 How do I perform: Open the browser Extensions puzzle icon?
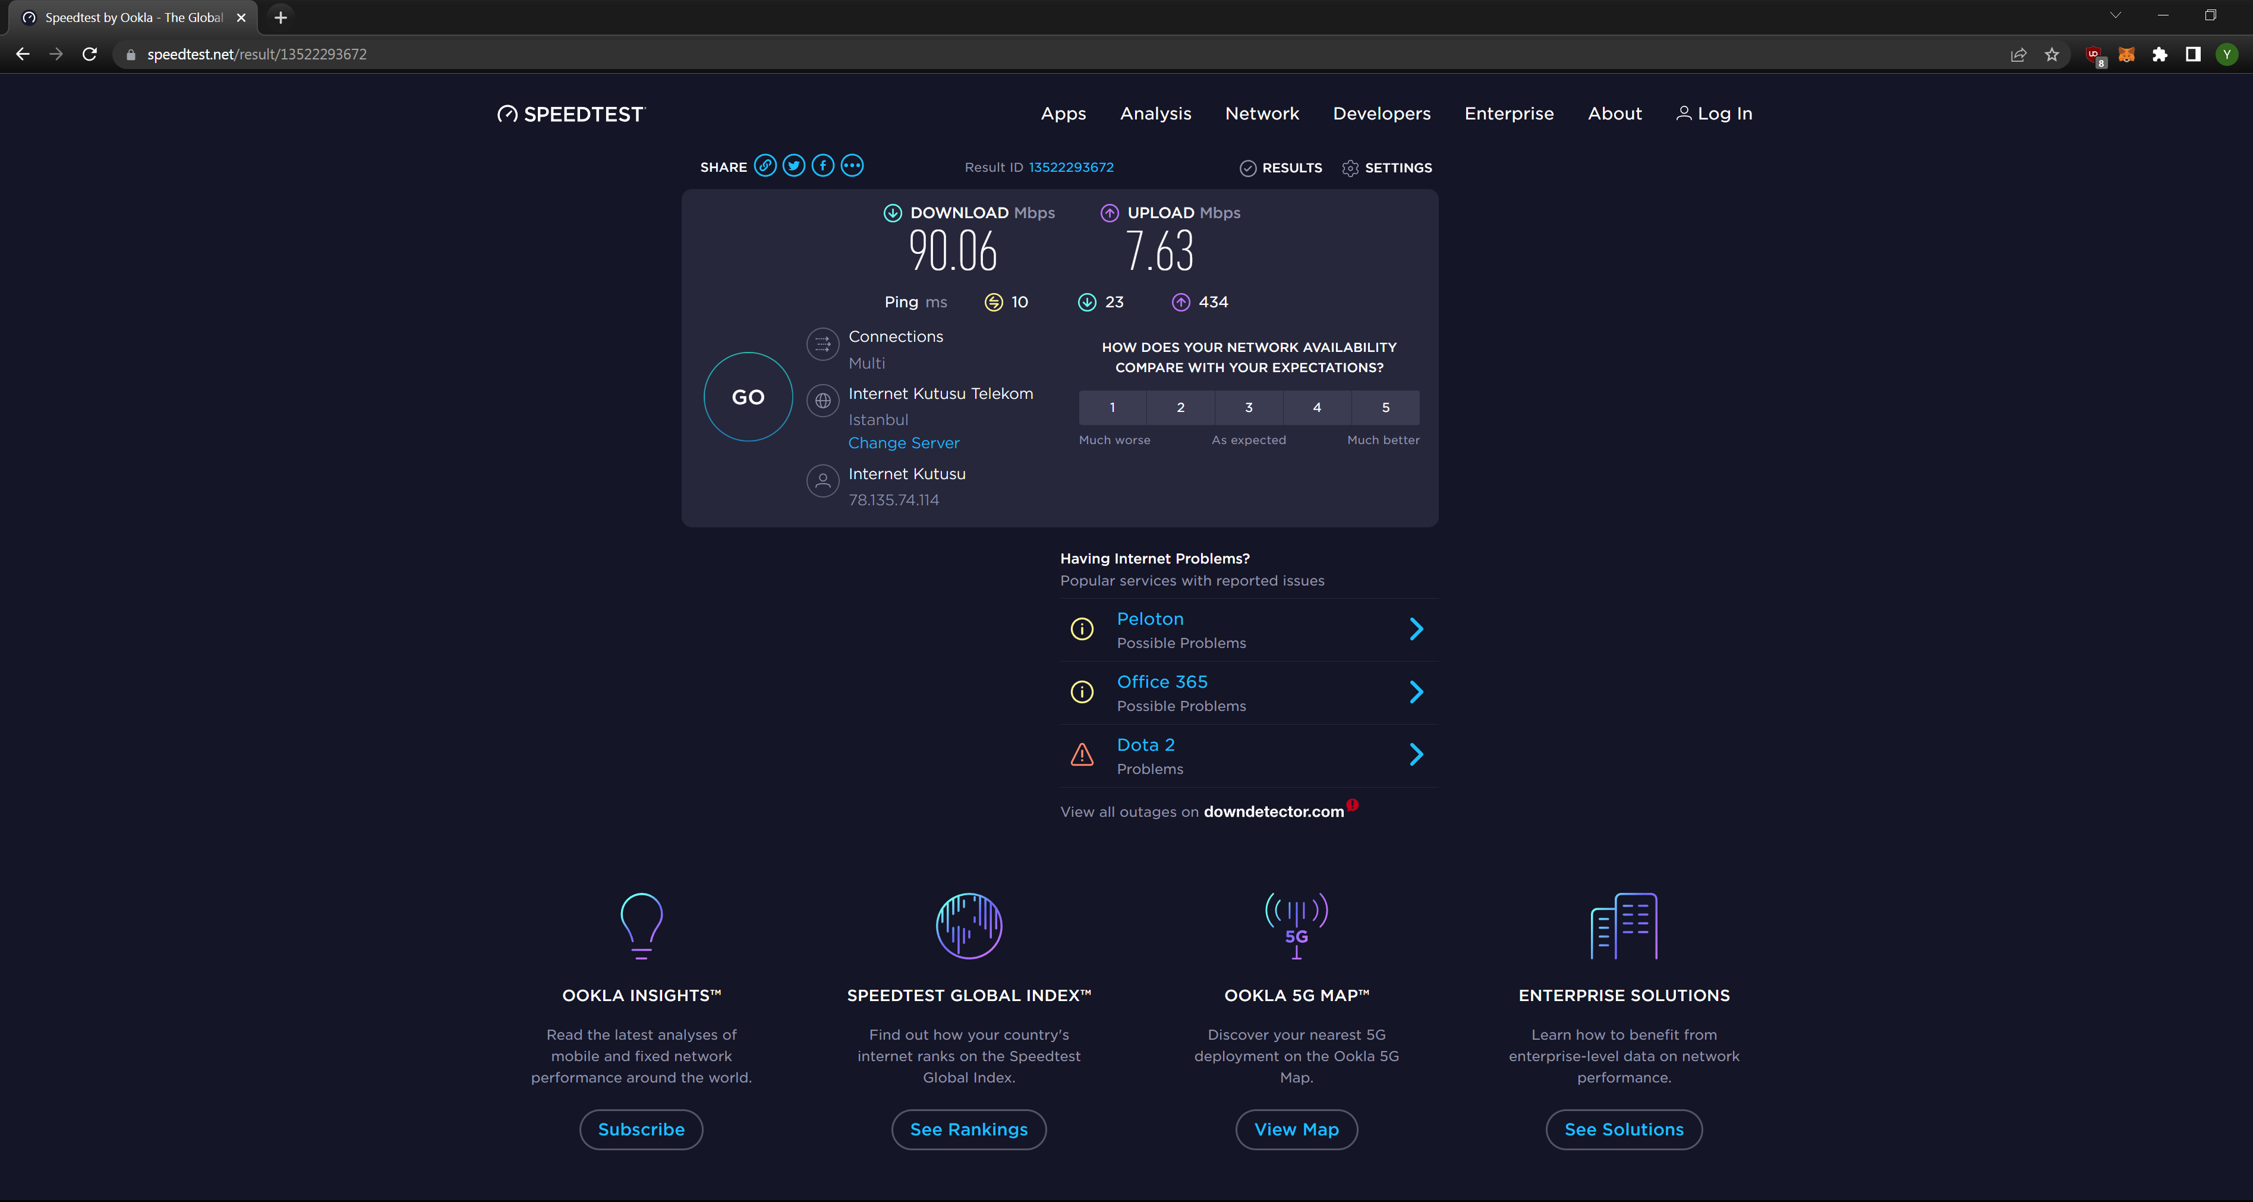[x=2160, y=54]
